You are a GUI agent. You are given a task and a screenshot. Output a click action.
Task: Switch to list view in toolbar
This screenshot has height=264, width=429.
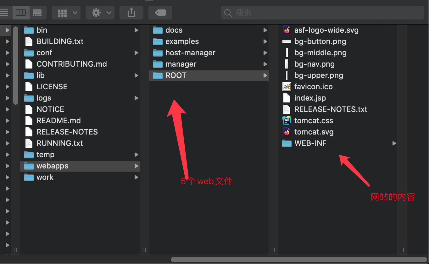(4, 13)
